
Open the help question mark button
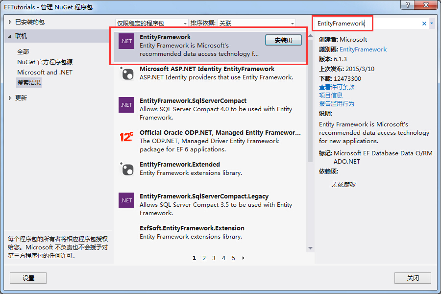(x=408, y=5)
